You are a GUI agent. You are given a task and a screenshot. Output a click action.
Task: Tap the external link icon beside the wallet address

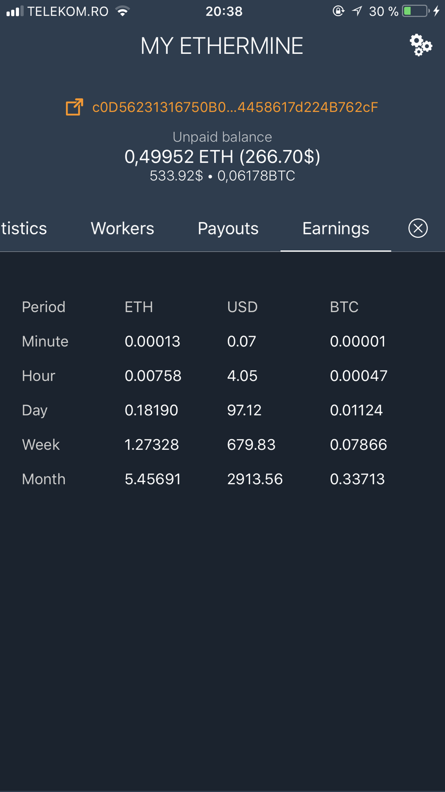coord(74,107)
